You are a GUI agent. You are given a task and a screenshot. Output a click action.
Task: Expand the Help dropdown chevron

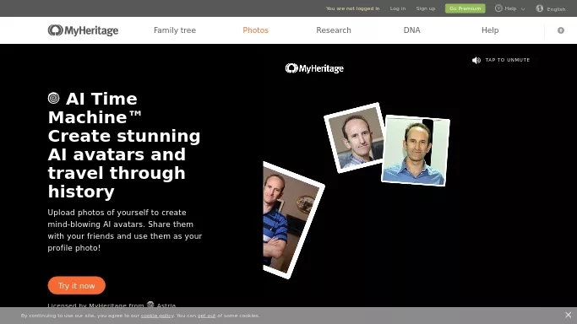tap(523, 8)
